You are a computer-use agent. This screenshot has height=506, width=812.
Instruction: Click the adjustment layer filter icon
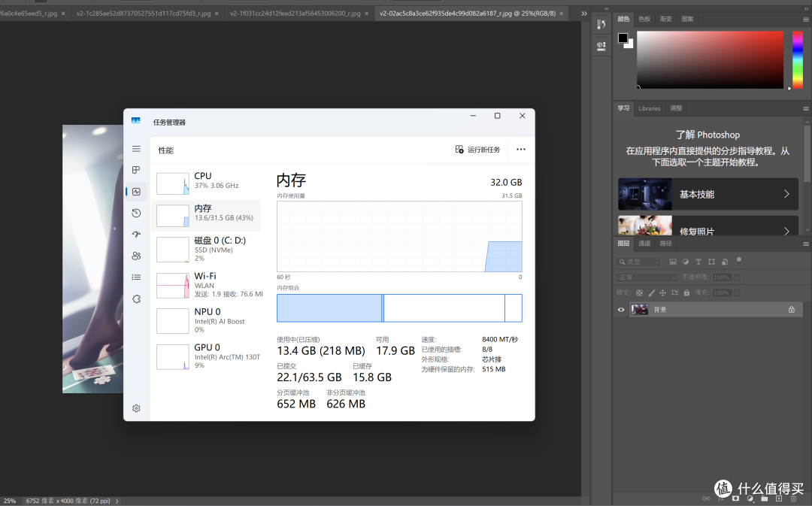686,262
